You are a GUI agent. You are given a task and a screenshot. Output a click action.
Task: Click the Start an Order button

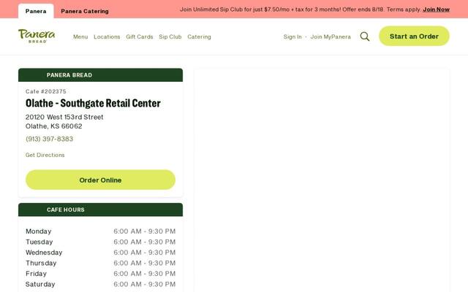click(414, 36)
